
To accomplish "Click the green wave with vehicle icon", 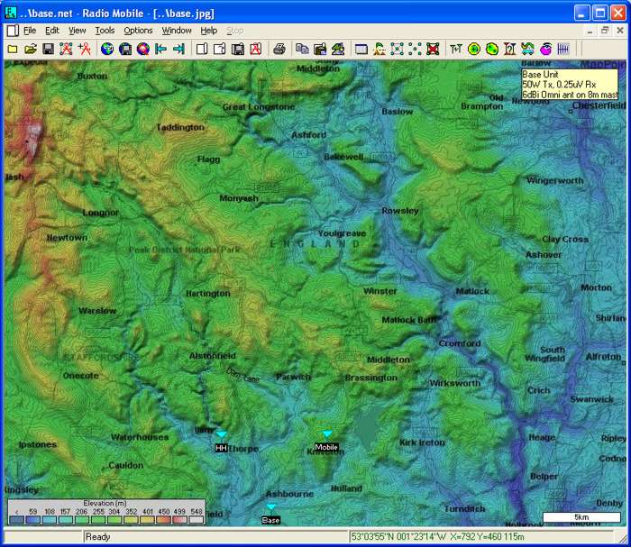I will point(527,49).
